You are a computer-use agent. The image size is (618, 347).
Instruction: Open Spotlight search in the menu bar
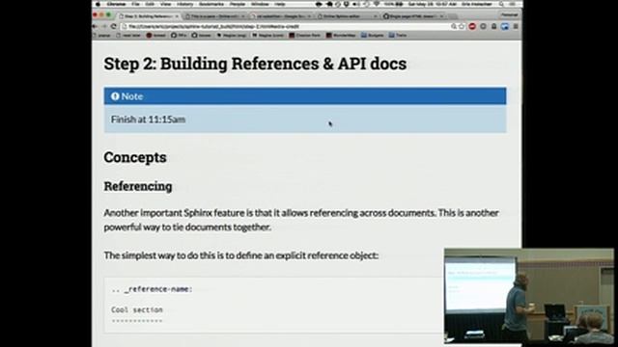501,4
